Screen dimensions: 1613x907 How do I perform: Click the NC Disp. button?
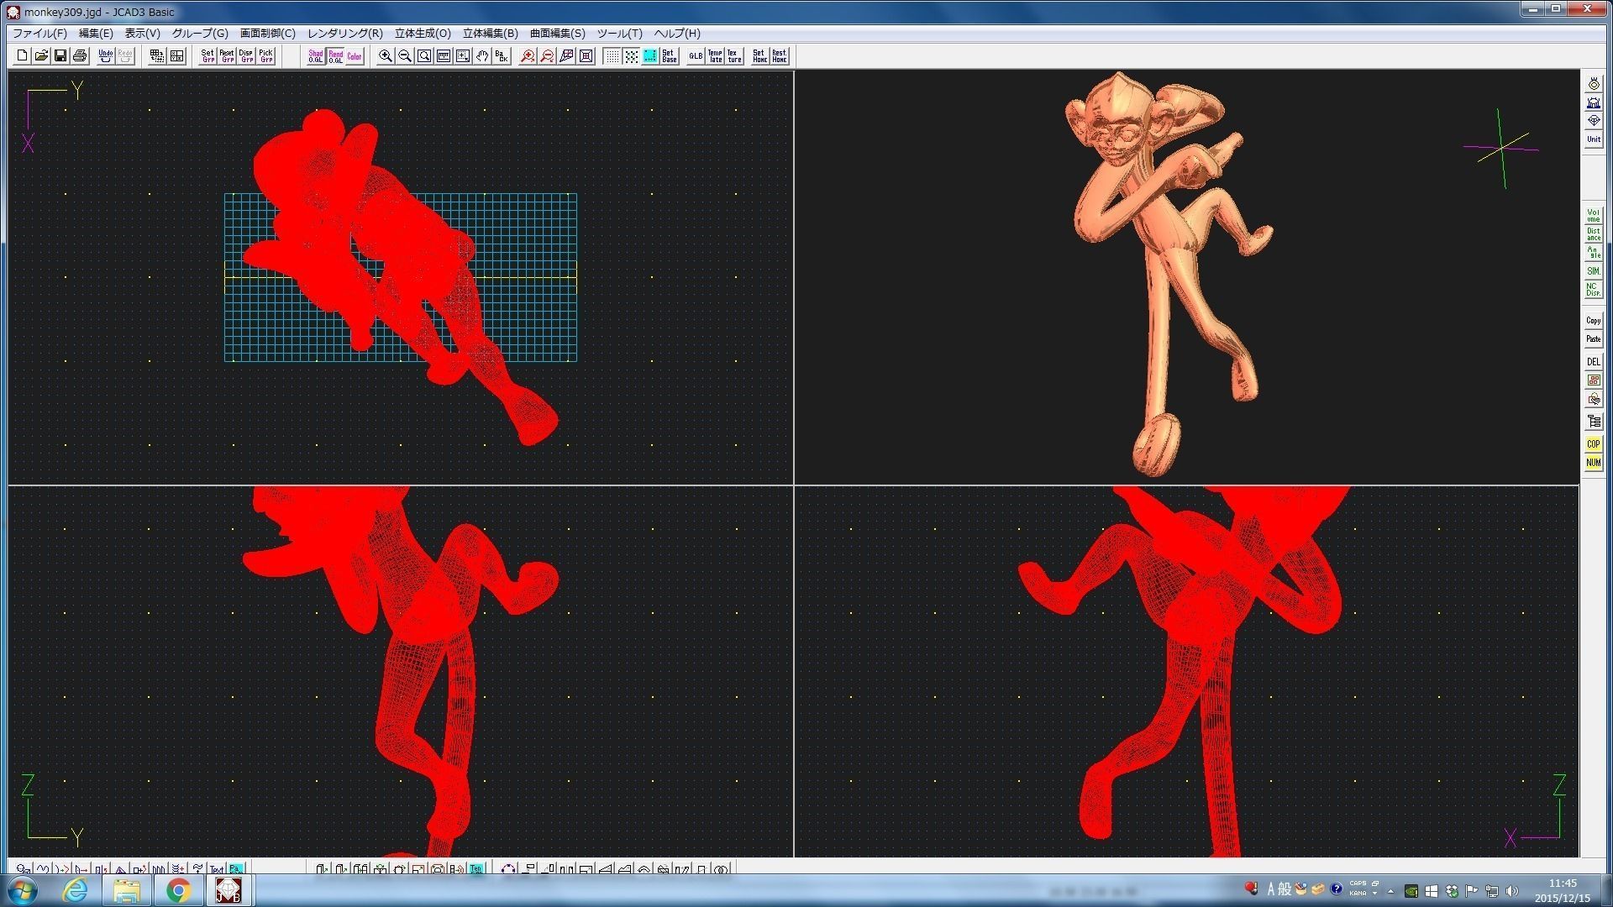(x=1594, y=290)
